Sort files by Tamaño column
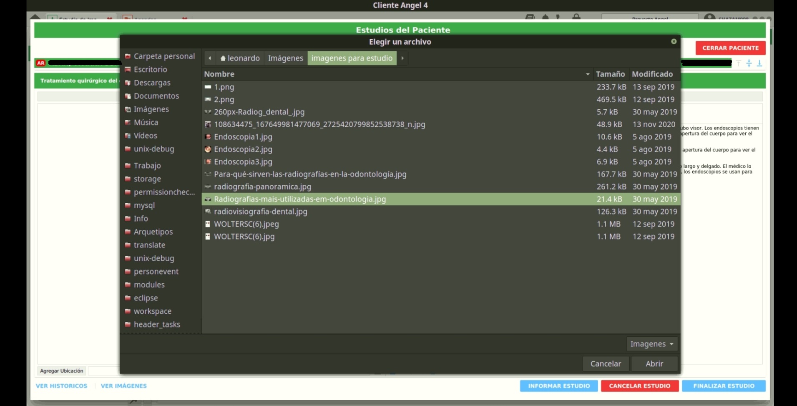This screenshot has height=406, width=797. tap(610, 74)
